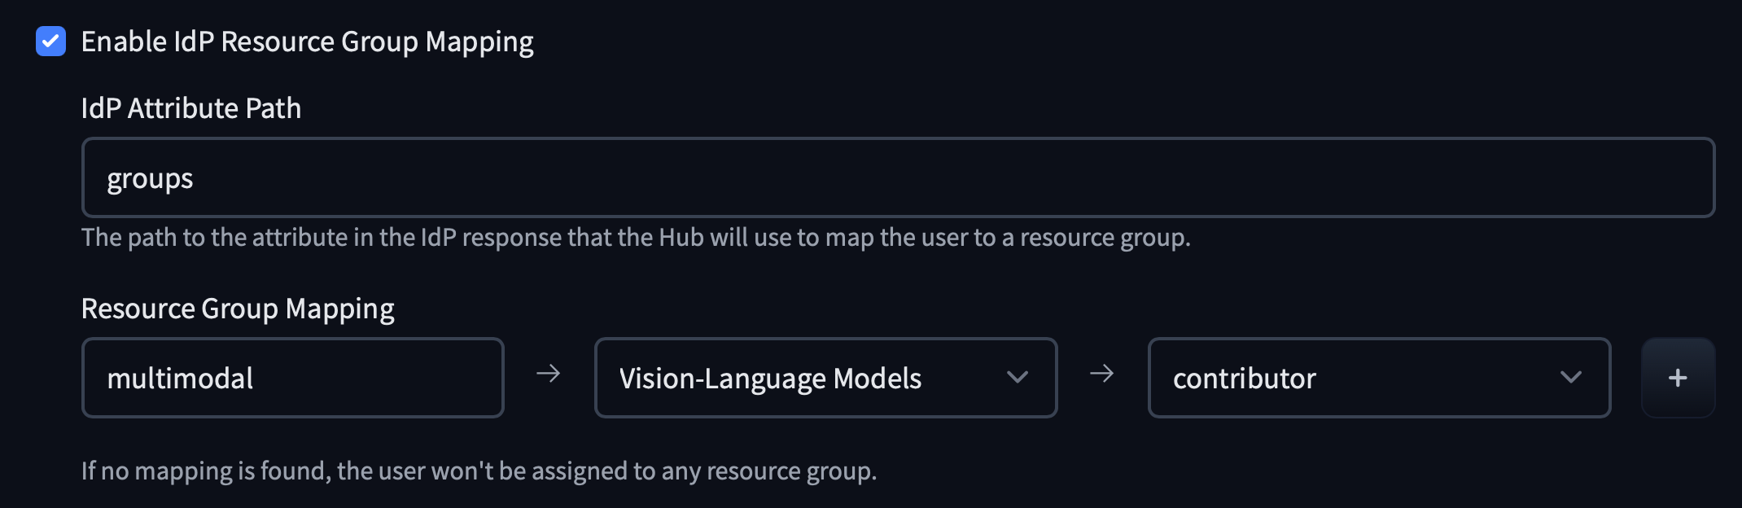
Task: Click the chevron on the contributor selector
Action: pos(1571,377)
